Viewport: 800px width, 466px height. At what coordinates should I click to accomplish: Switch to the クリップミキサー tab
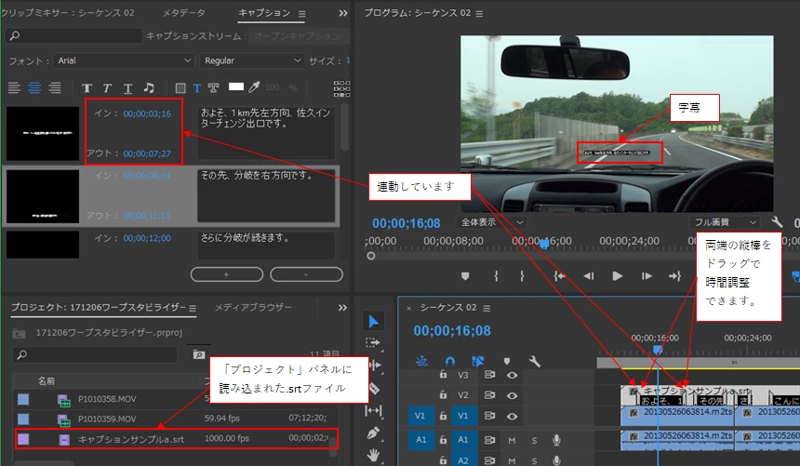point(67,13)
